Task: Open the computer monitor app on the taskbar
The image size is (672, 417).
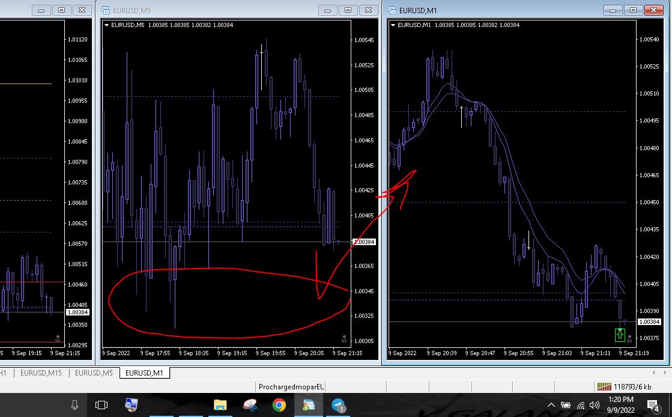Action: click(x=131, y=405)
